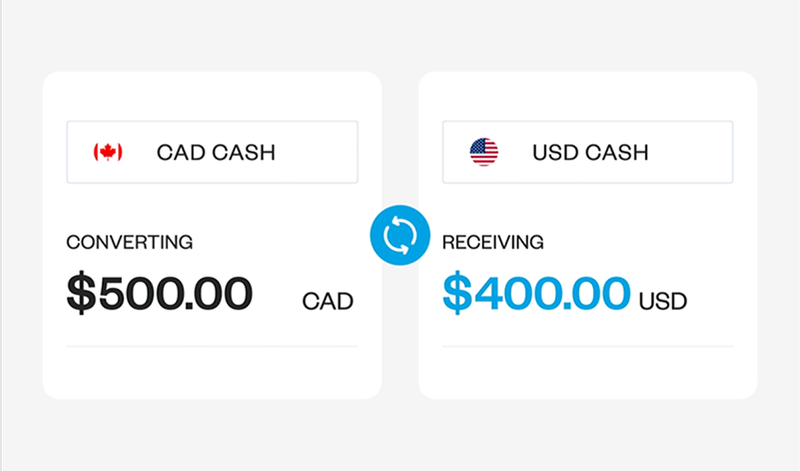Click the USD currency code label

tap(663, 301)
